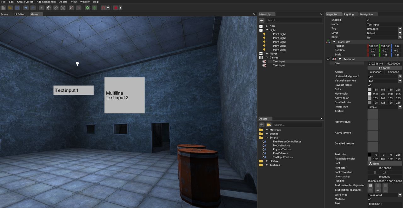Click the red magnet snap icon
403x208 pixels.
pos(103,8)
